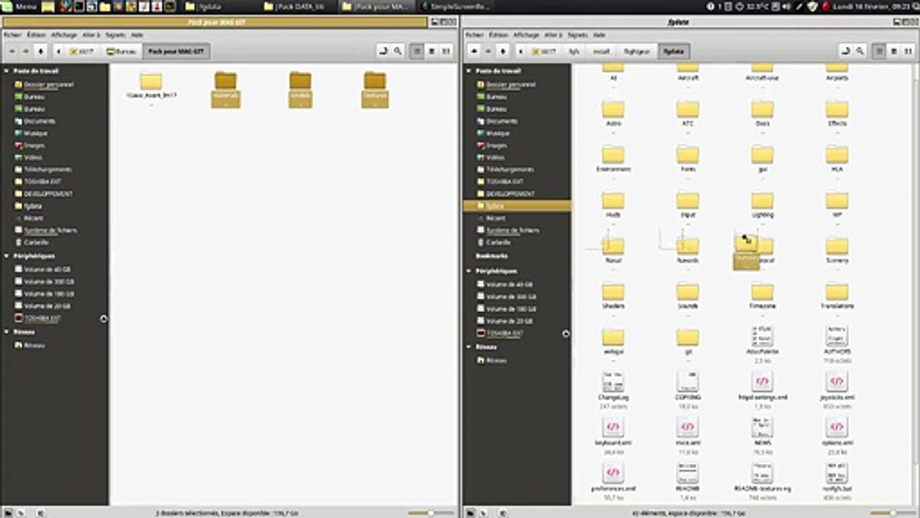Click the search icon in the left window
This screenshot has width=920, height=518.
coord(397,51)
